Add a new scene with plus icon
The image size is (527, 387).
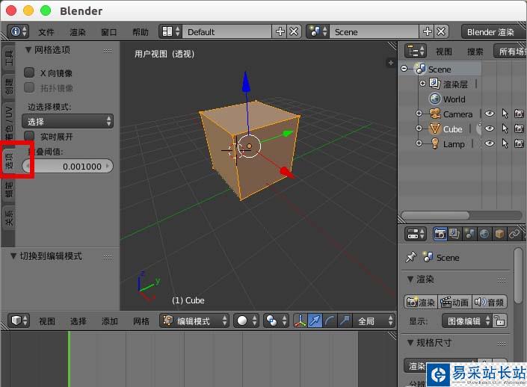(427, 31)
